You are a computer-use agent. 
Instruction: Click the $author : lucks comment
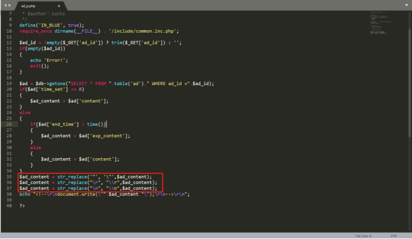tap(46, 14)
